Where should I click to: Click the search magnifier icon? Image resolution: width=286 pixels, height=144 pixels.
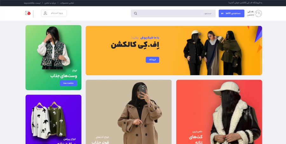(x=135, y=13)
